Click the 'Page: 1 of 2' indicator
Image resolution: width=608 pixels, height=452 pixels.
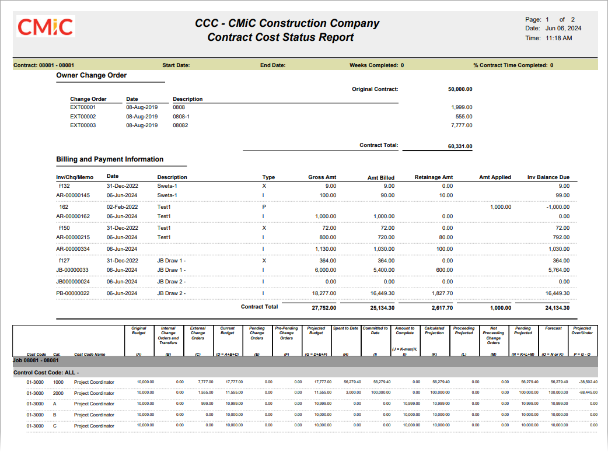(550, 19)
